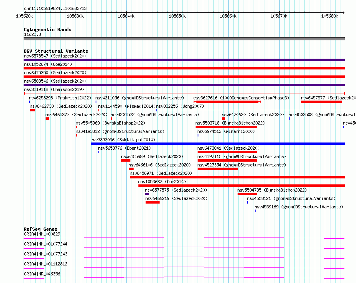The width and height of the screenshot is (356, 283).
Task: Open esv3627616 (1000GenomesConsortiumPhase3) variant
Action: pyautogui.click(x=241, y=98)
